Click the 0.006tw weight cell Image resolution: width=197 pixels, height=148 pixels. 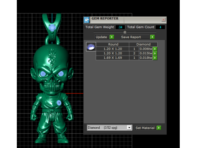(x=146, y=49)
